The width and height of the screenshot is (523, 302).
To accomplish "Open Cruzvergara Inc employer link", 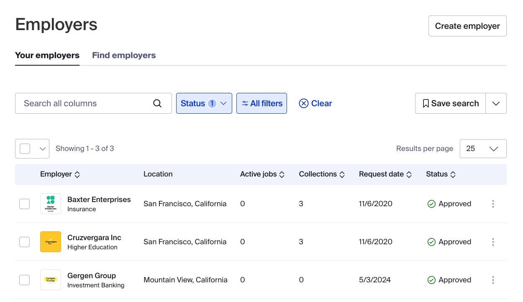I will pyautogui.click(x=94, y=238).
